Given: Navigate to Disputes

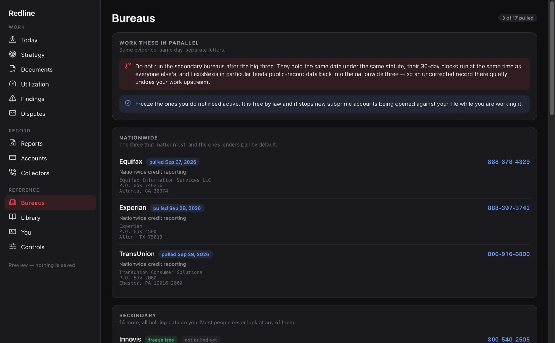Looking at the screenshot, I should (50, 114).
